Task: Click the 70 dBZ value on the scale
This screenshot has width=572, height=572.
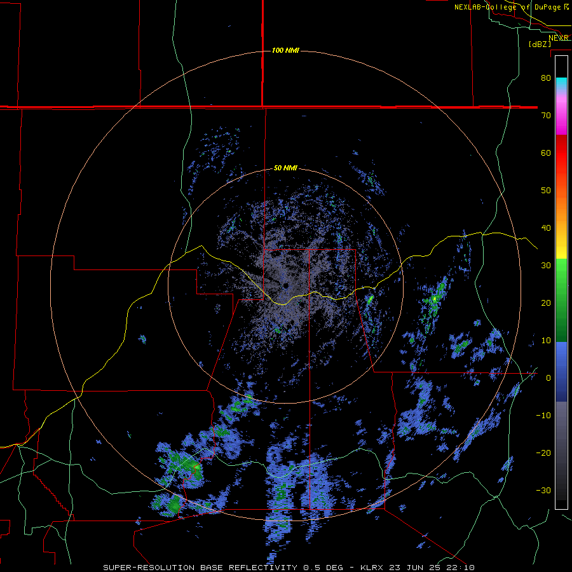Action: tap(546, 115)
